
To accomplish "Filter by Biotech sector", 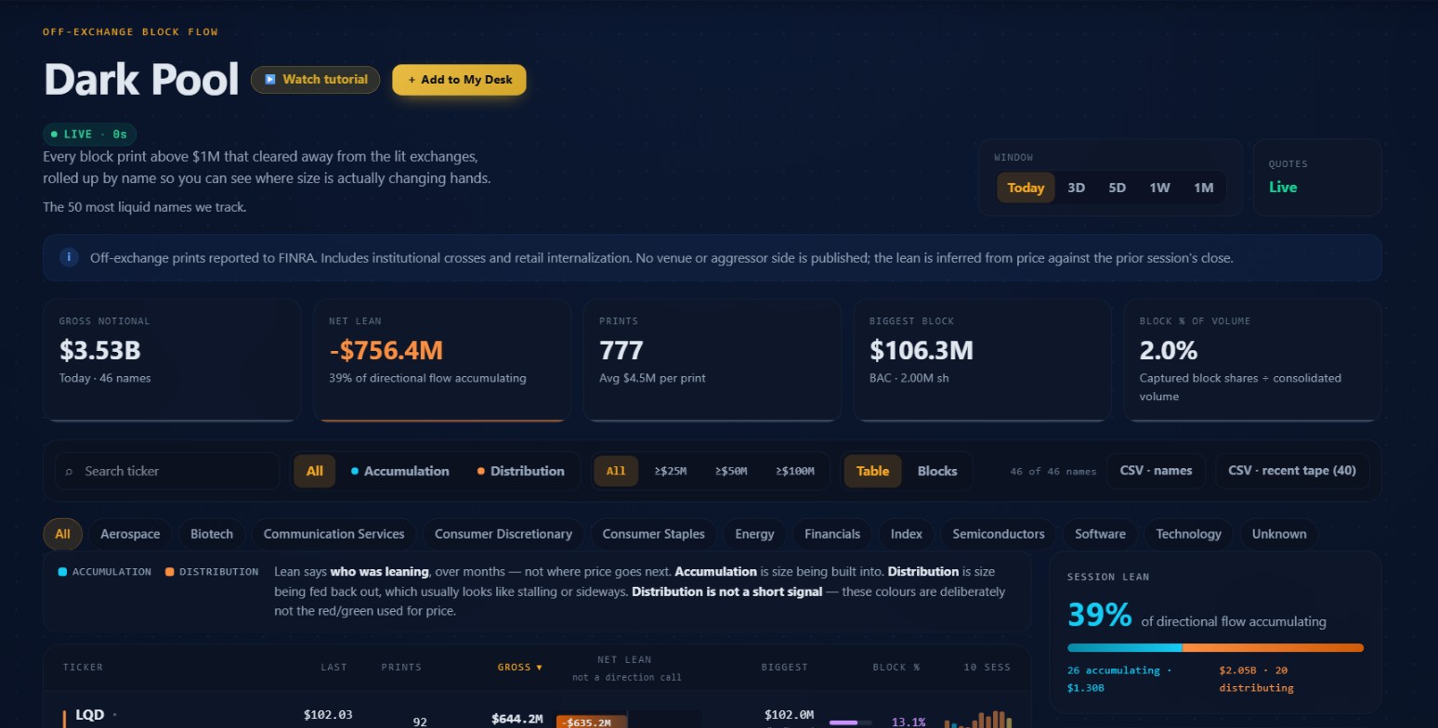I will [212, 534].
